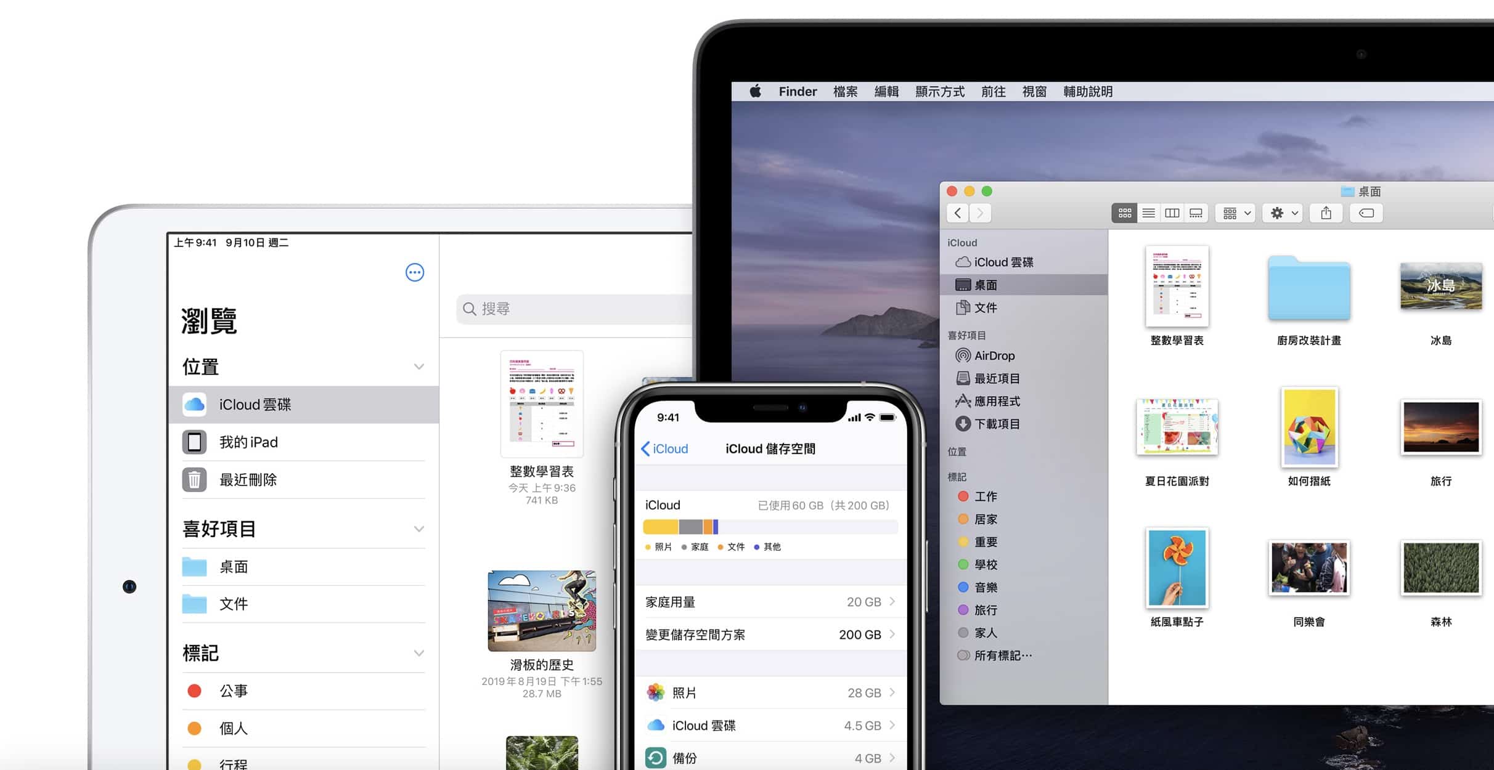
Task: Open 變更儲存空間方案 on iPhone
Action: click(770, 634)
